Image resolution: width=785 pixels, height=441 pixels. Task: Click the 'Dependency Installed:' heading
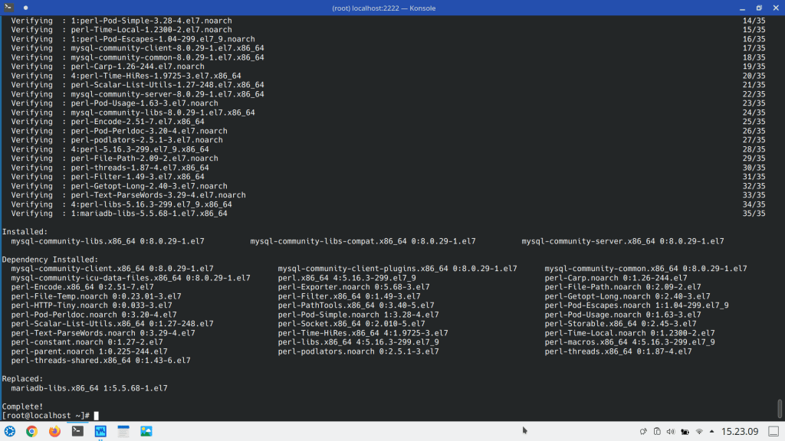tap(50, 260)
